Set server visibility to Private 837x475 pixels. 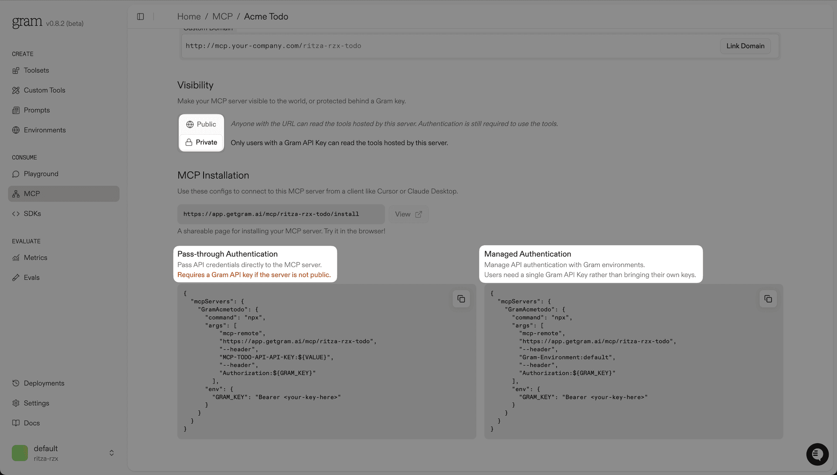[x=201, y=142]
